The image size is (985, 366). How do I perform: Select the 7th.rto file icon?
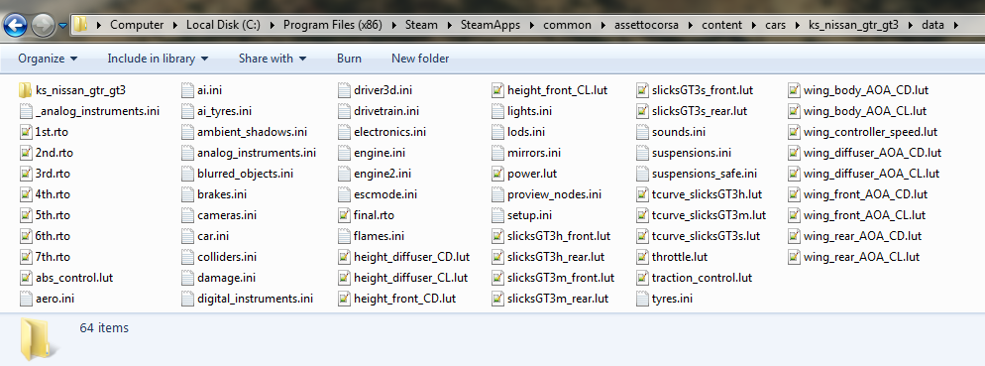[x=25, y=257]
